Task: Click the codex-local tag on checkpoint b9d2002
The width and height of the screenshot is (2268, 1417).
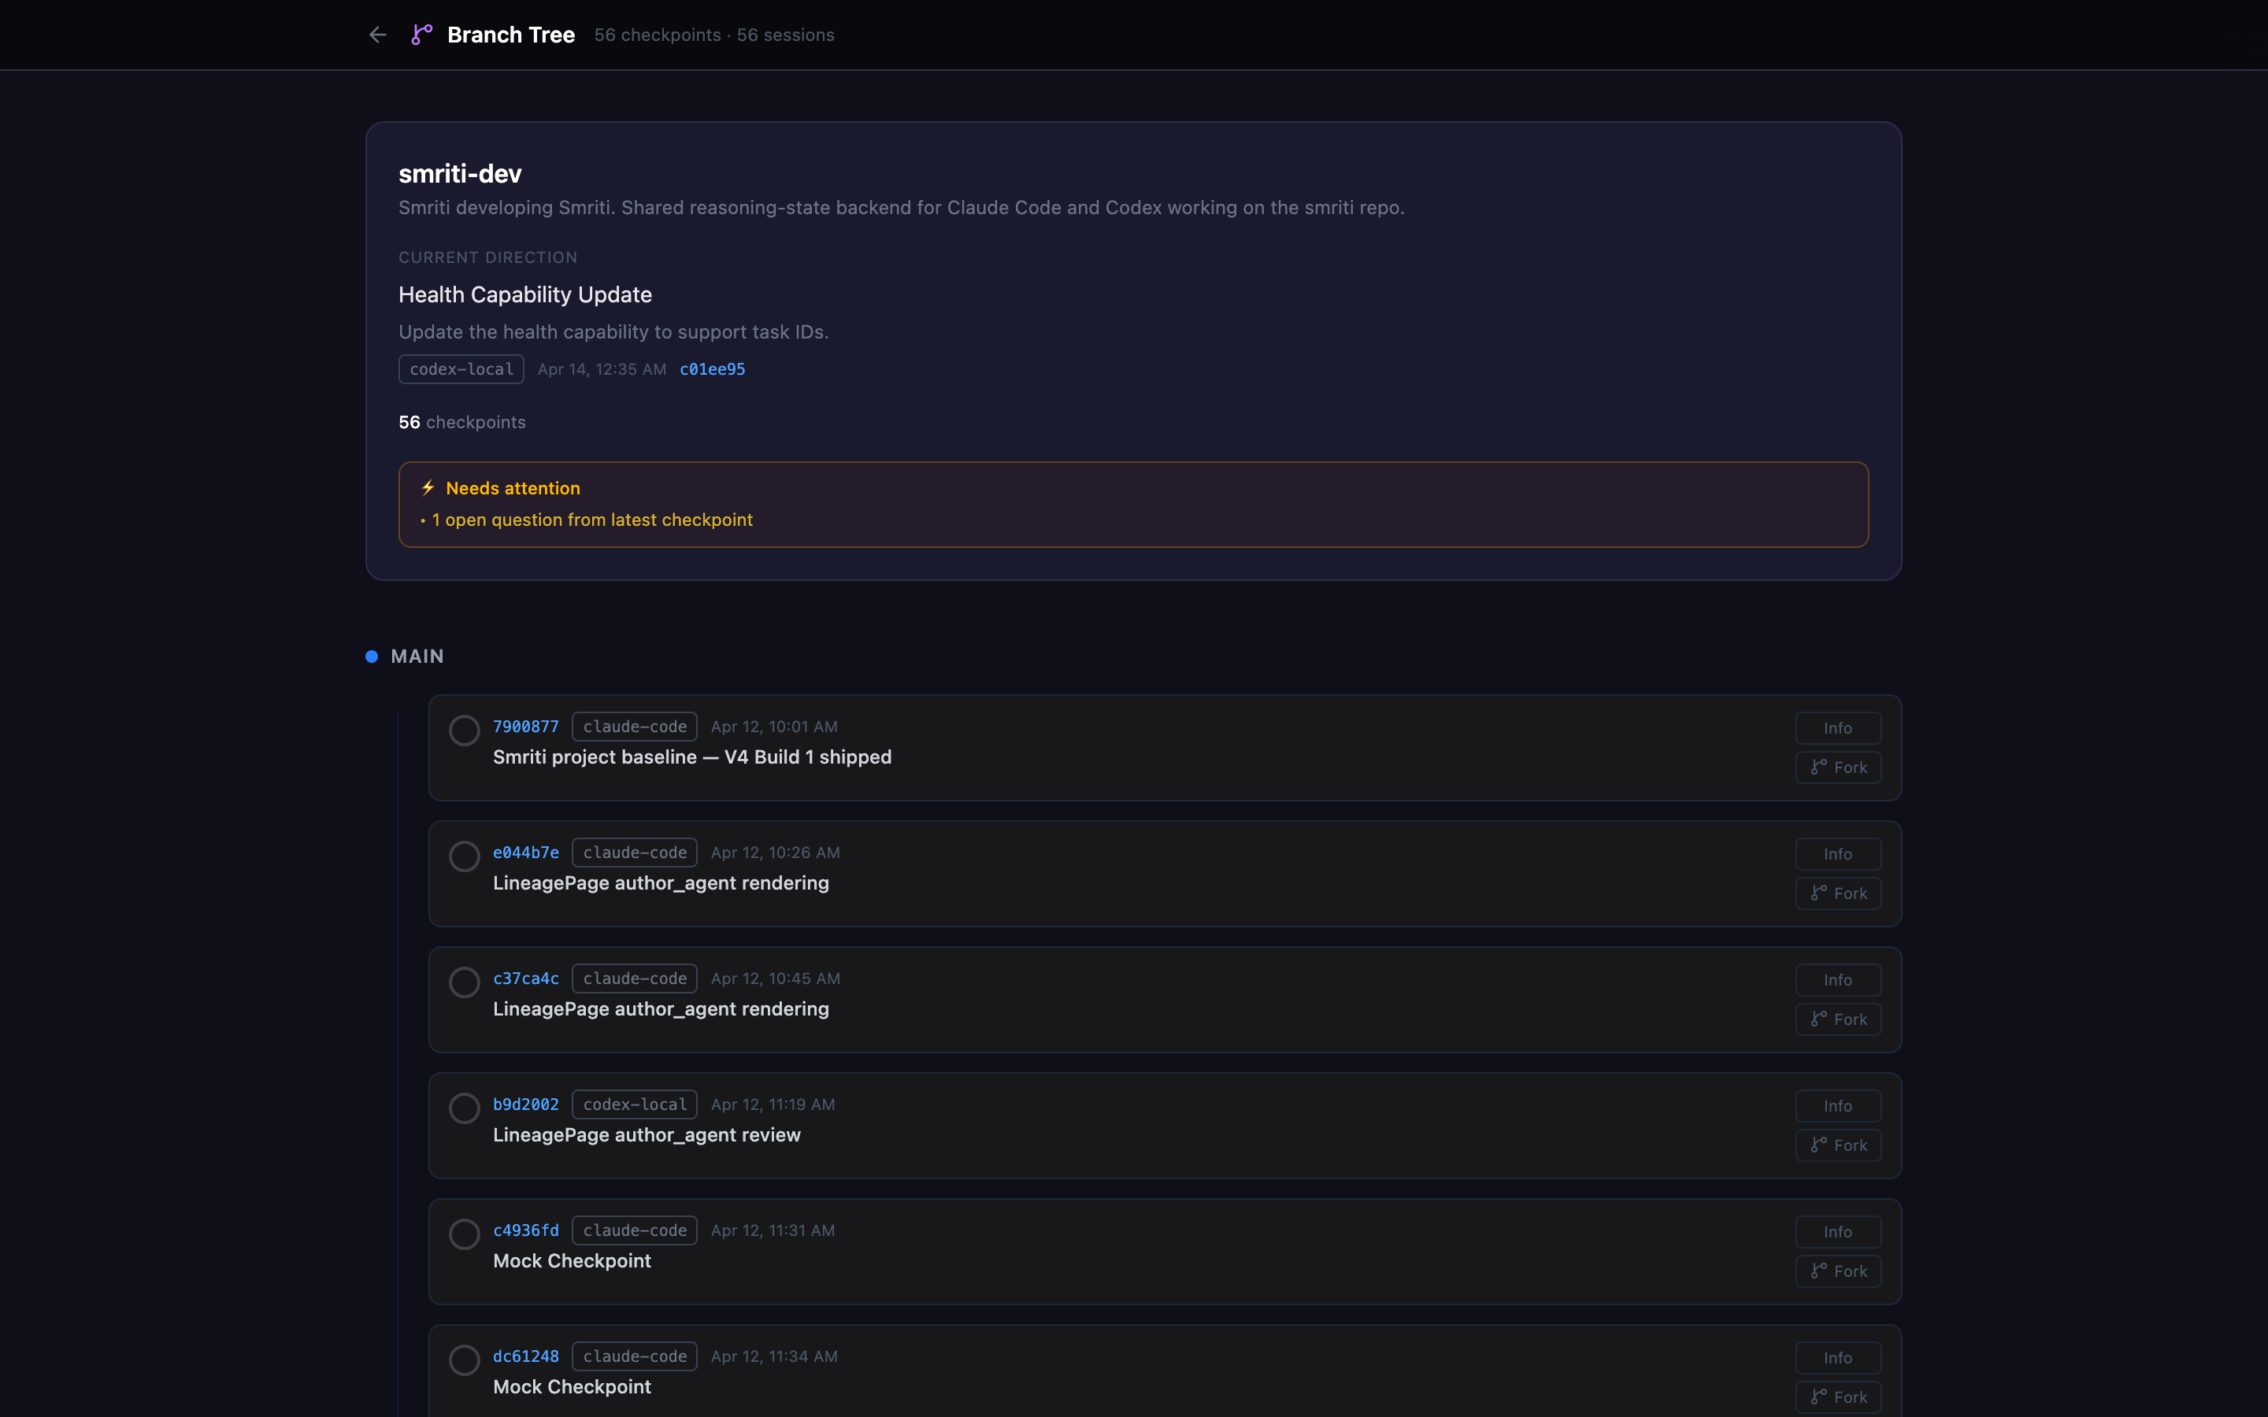Action: click(635, 1104)
